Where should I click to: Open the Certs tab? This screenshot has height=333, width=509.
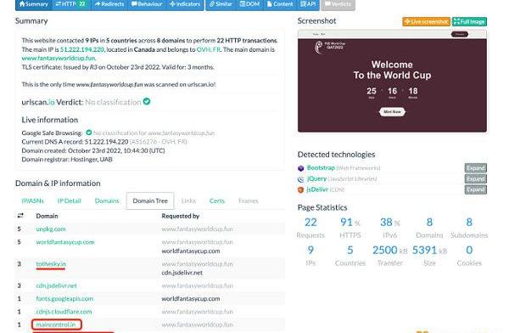(217, 201)
